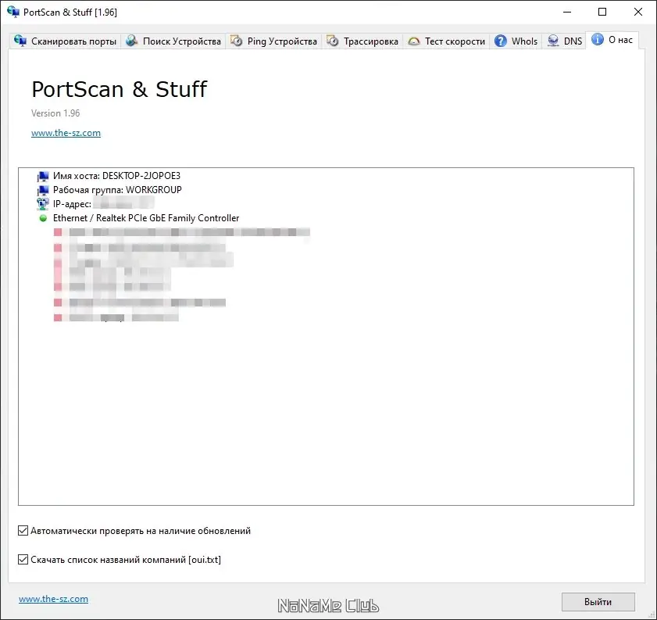Click the green status dot beside Ethernet

click(x=43, y=218)
